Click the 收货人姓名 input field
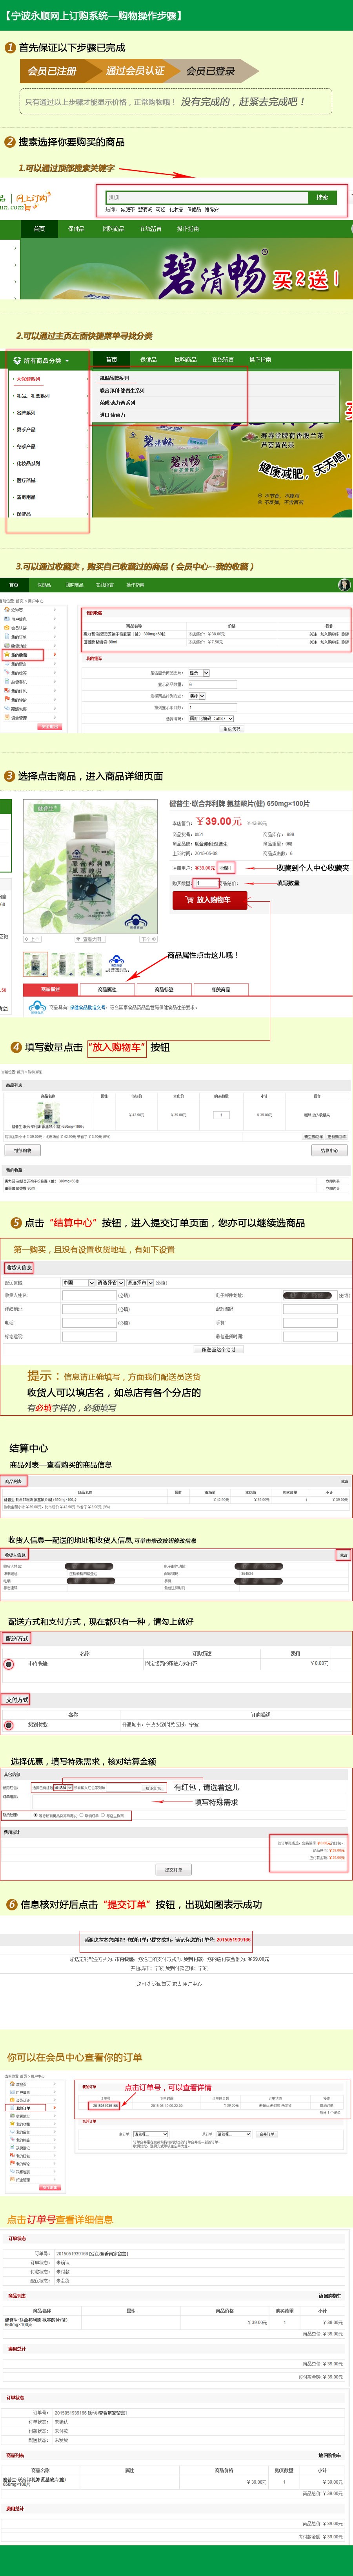 click(x=90, y=1295)
